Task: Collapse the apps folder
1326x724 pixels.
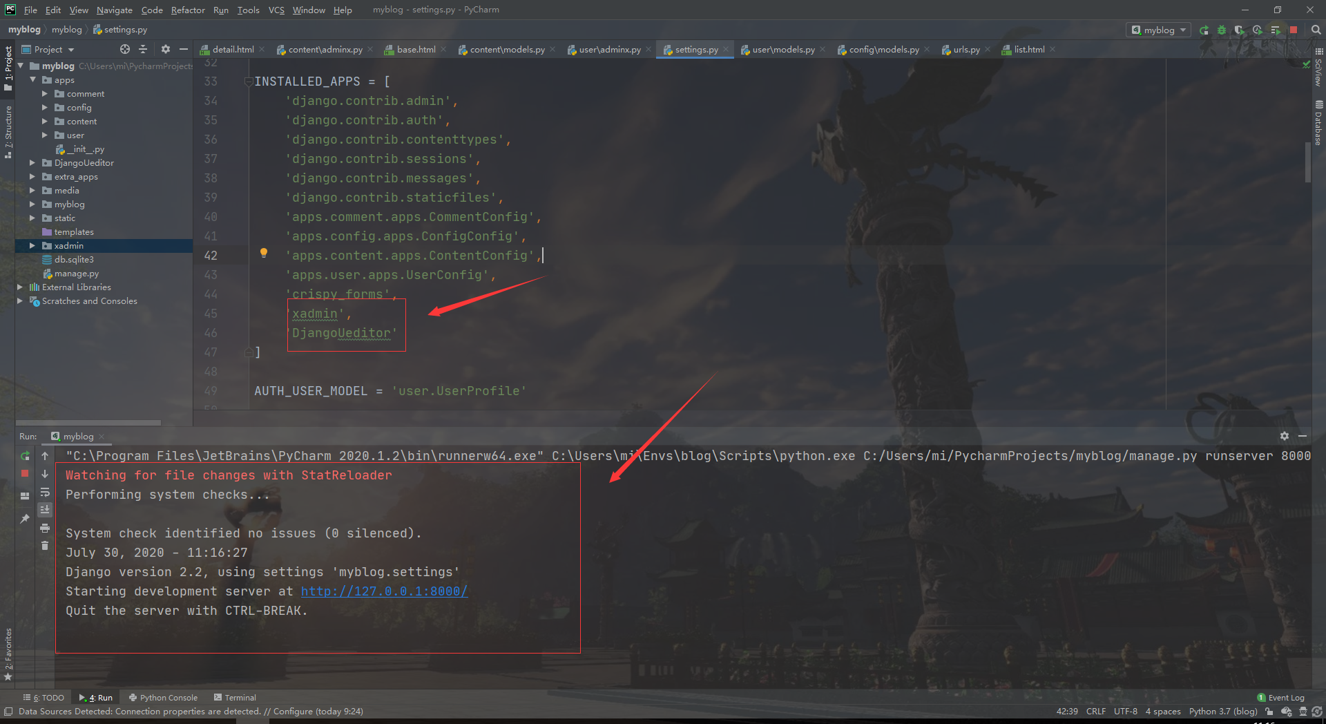Action: pyautogui.click(x=32, y=80)
